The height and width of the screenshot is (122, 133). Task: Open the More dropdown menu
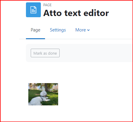click(x=83, y=30)
